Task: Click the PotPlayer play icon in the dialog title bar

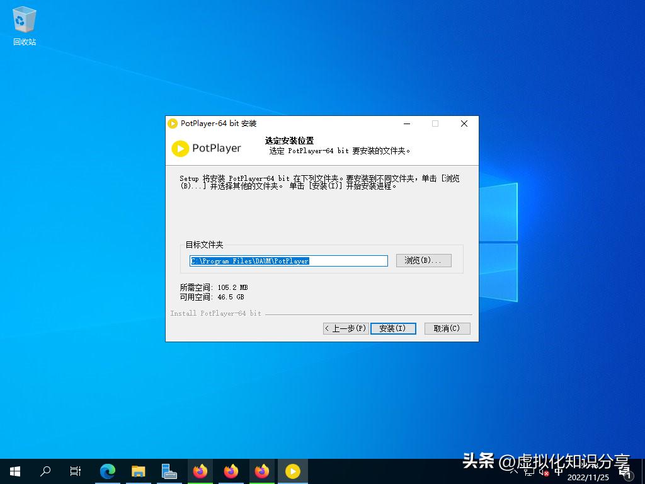Action: coord(173,124)
